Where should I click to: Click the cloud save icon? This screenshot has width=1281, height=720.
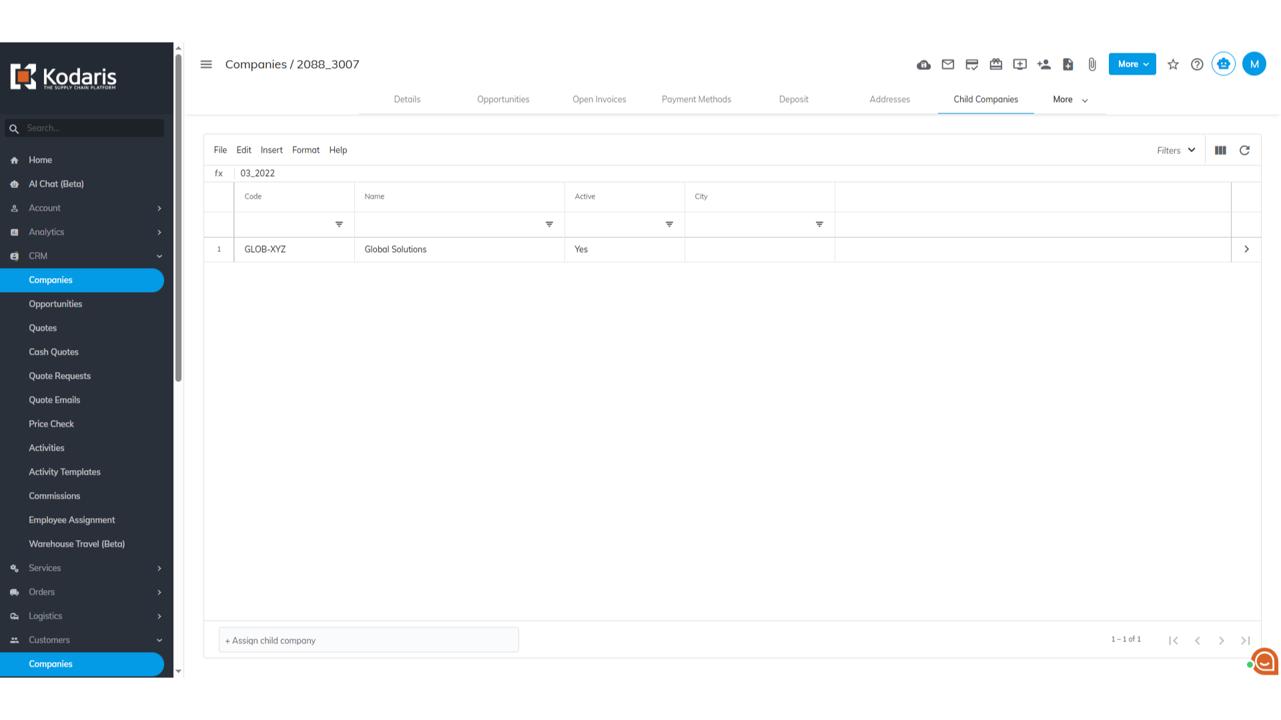click(923, 65)
